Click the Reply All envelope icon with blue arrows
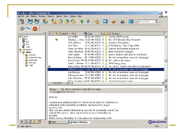The width and height of the screenshot is (185, 139). pos(67,21)
